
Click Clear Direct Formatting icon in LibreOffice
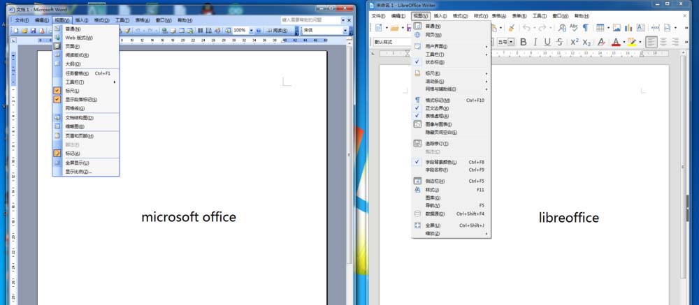click(601, 42)
